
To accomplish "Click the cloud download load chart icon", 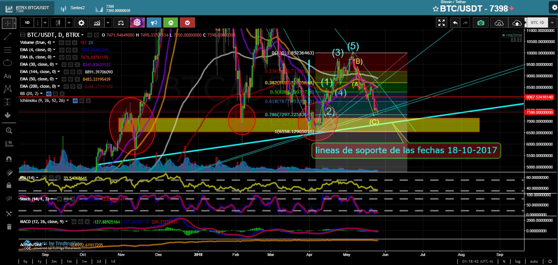I will coord(499,23).
